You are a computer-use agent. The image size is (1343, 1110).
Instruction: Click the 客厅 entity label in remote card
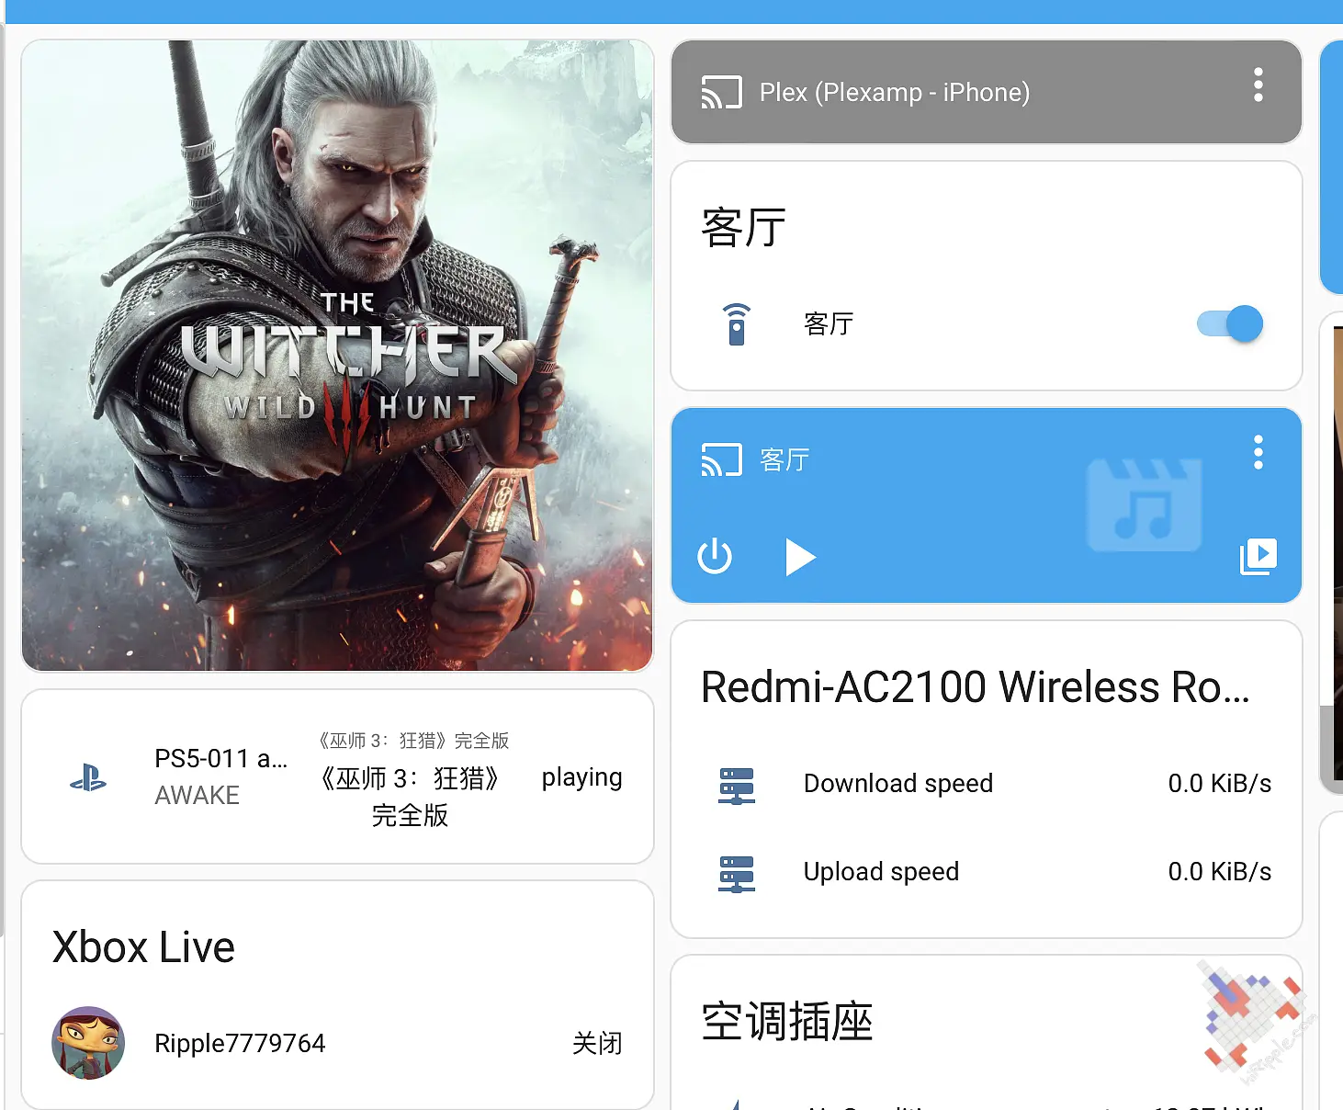coord(829,323)
